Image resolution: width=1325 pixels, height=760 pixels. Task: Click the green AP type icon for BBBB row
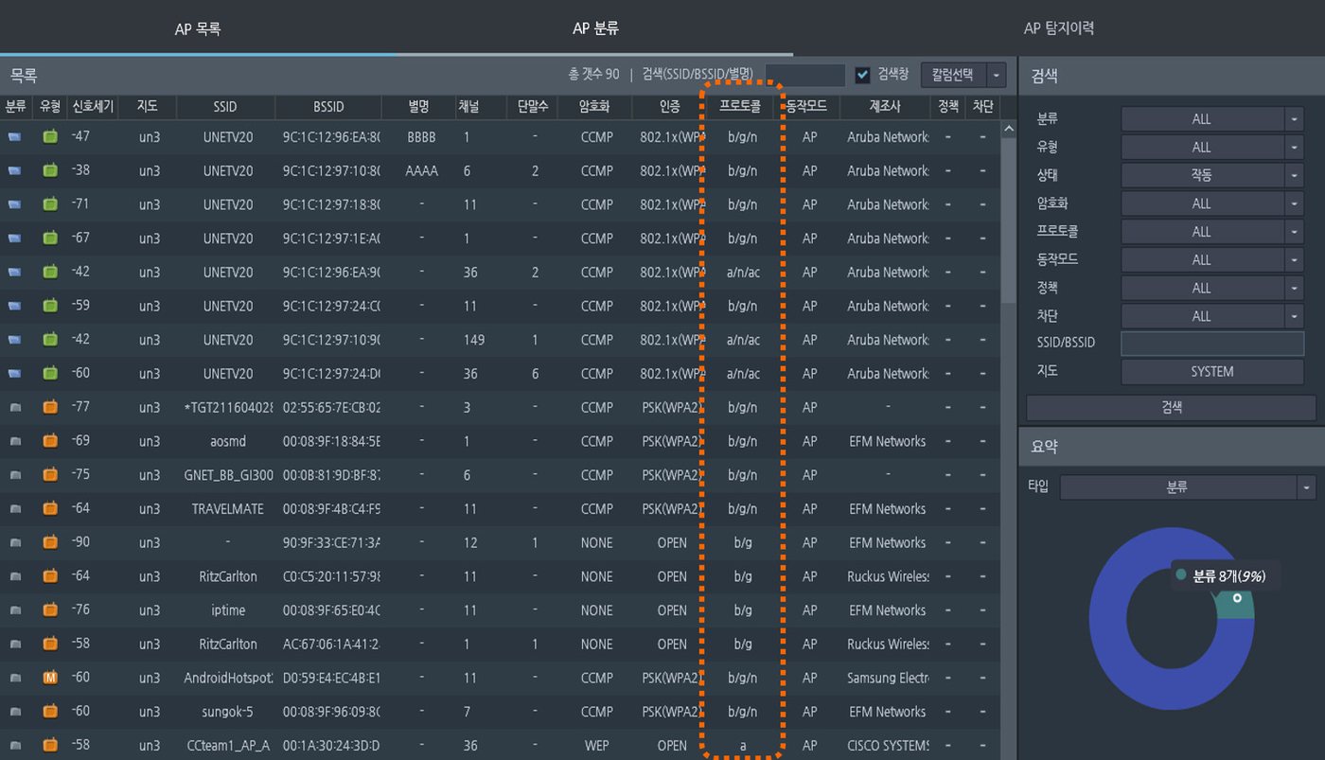[x=50, y=136]
